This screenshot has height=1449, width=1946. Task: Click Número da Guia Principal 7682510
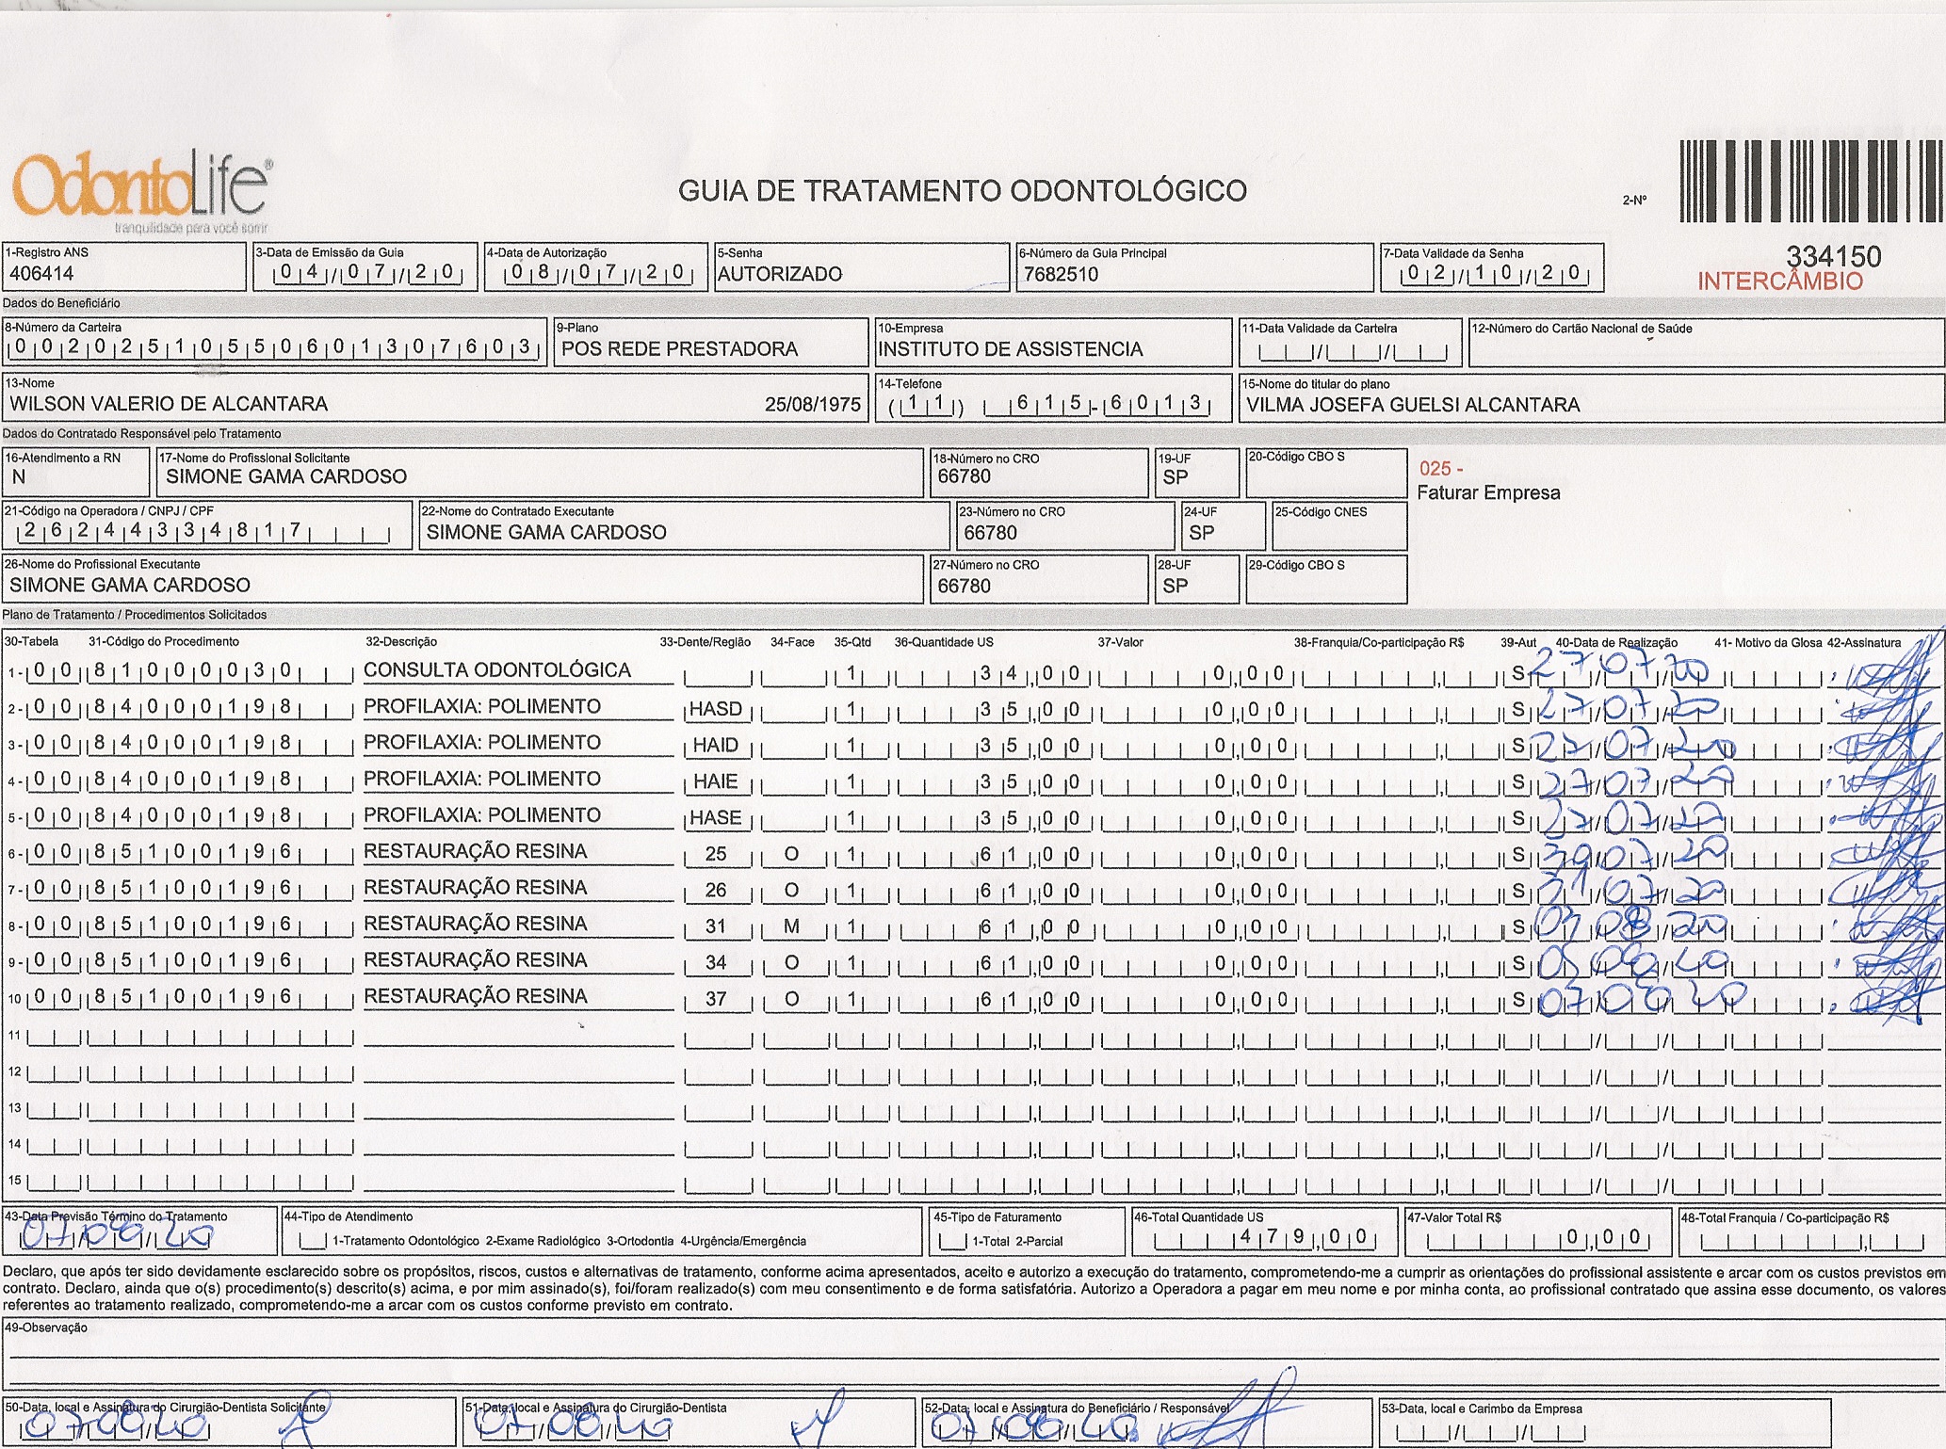tap(1061, 274)
